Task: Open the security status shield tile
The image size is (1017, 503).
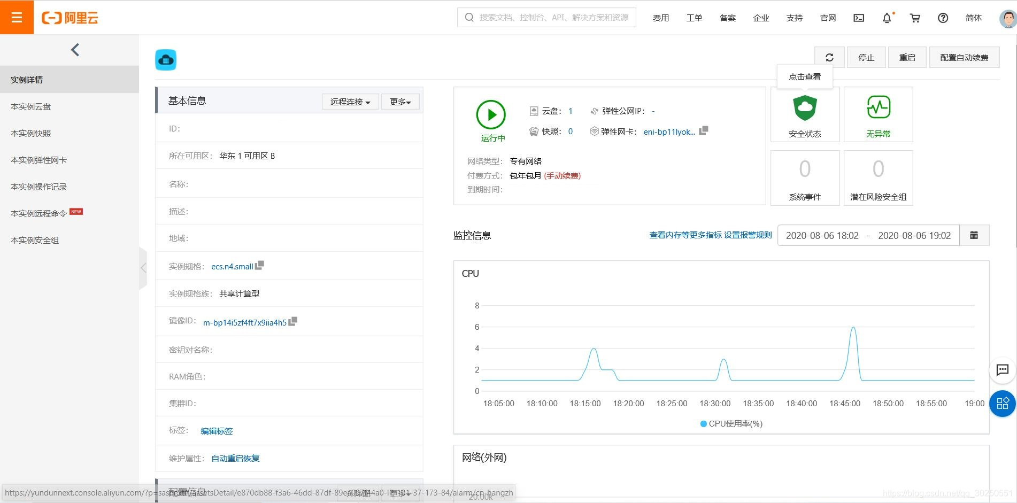Action: point(805,114)
